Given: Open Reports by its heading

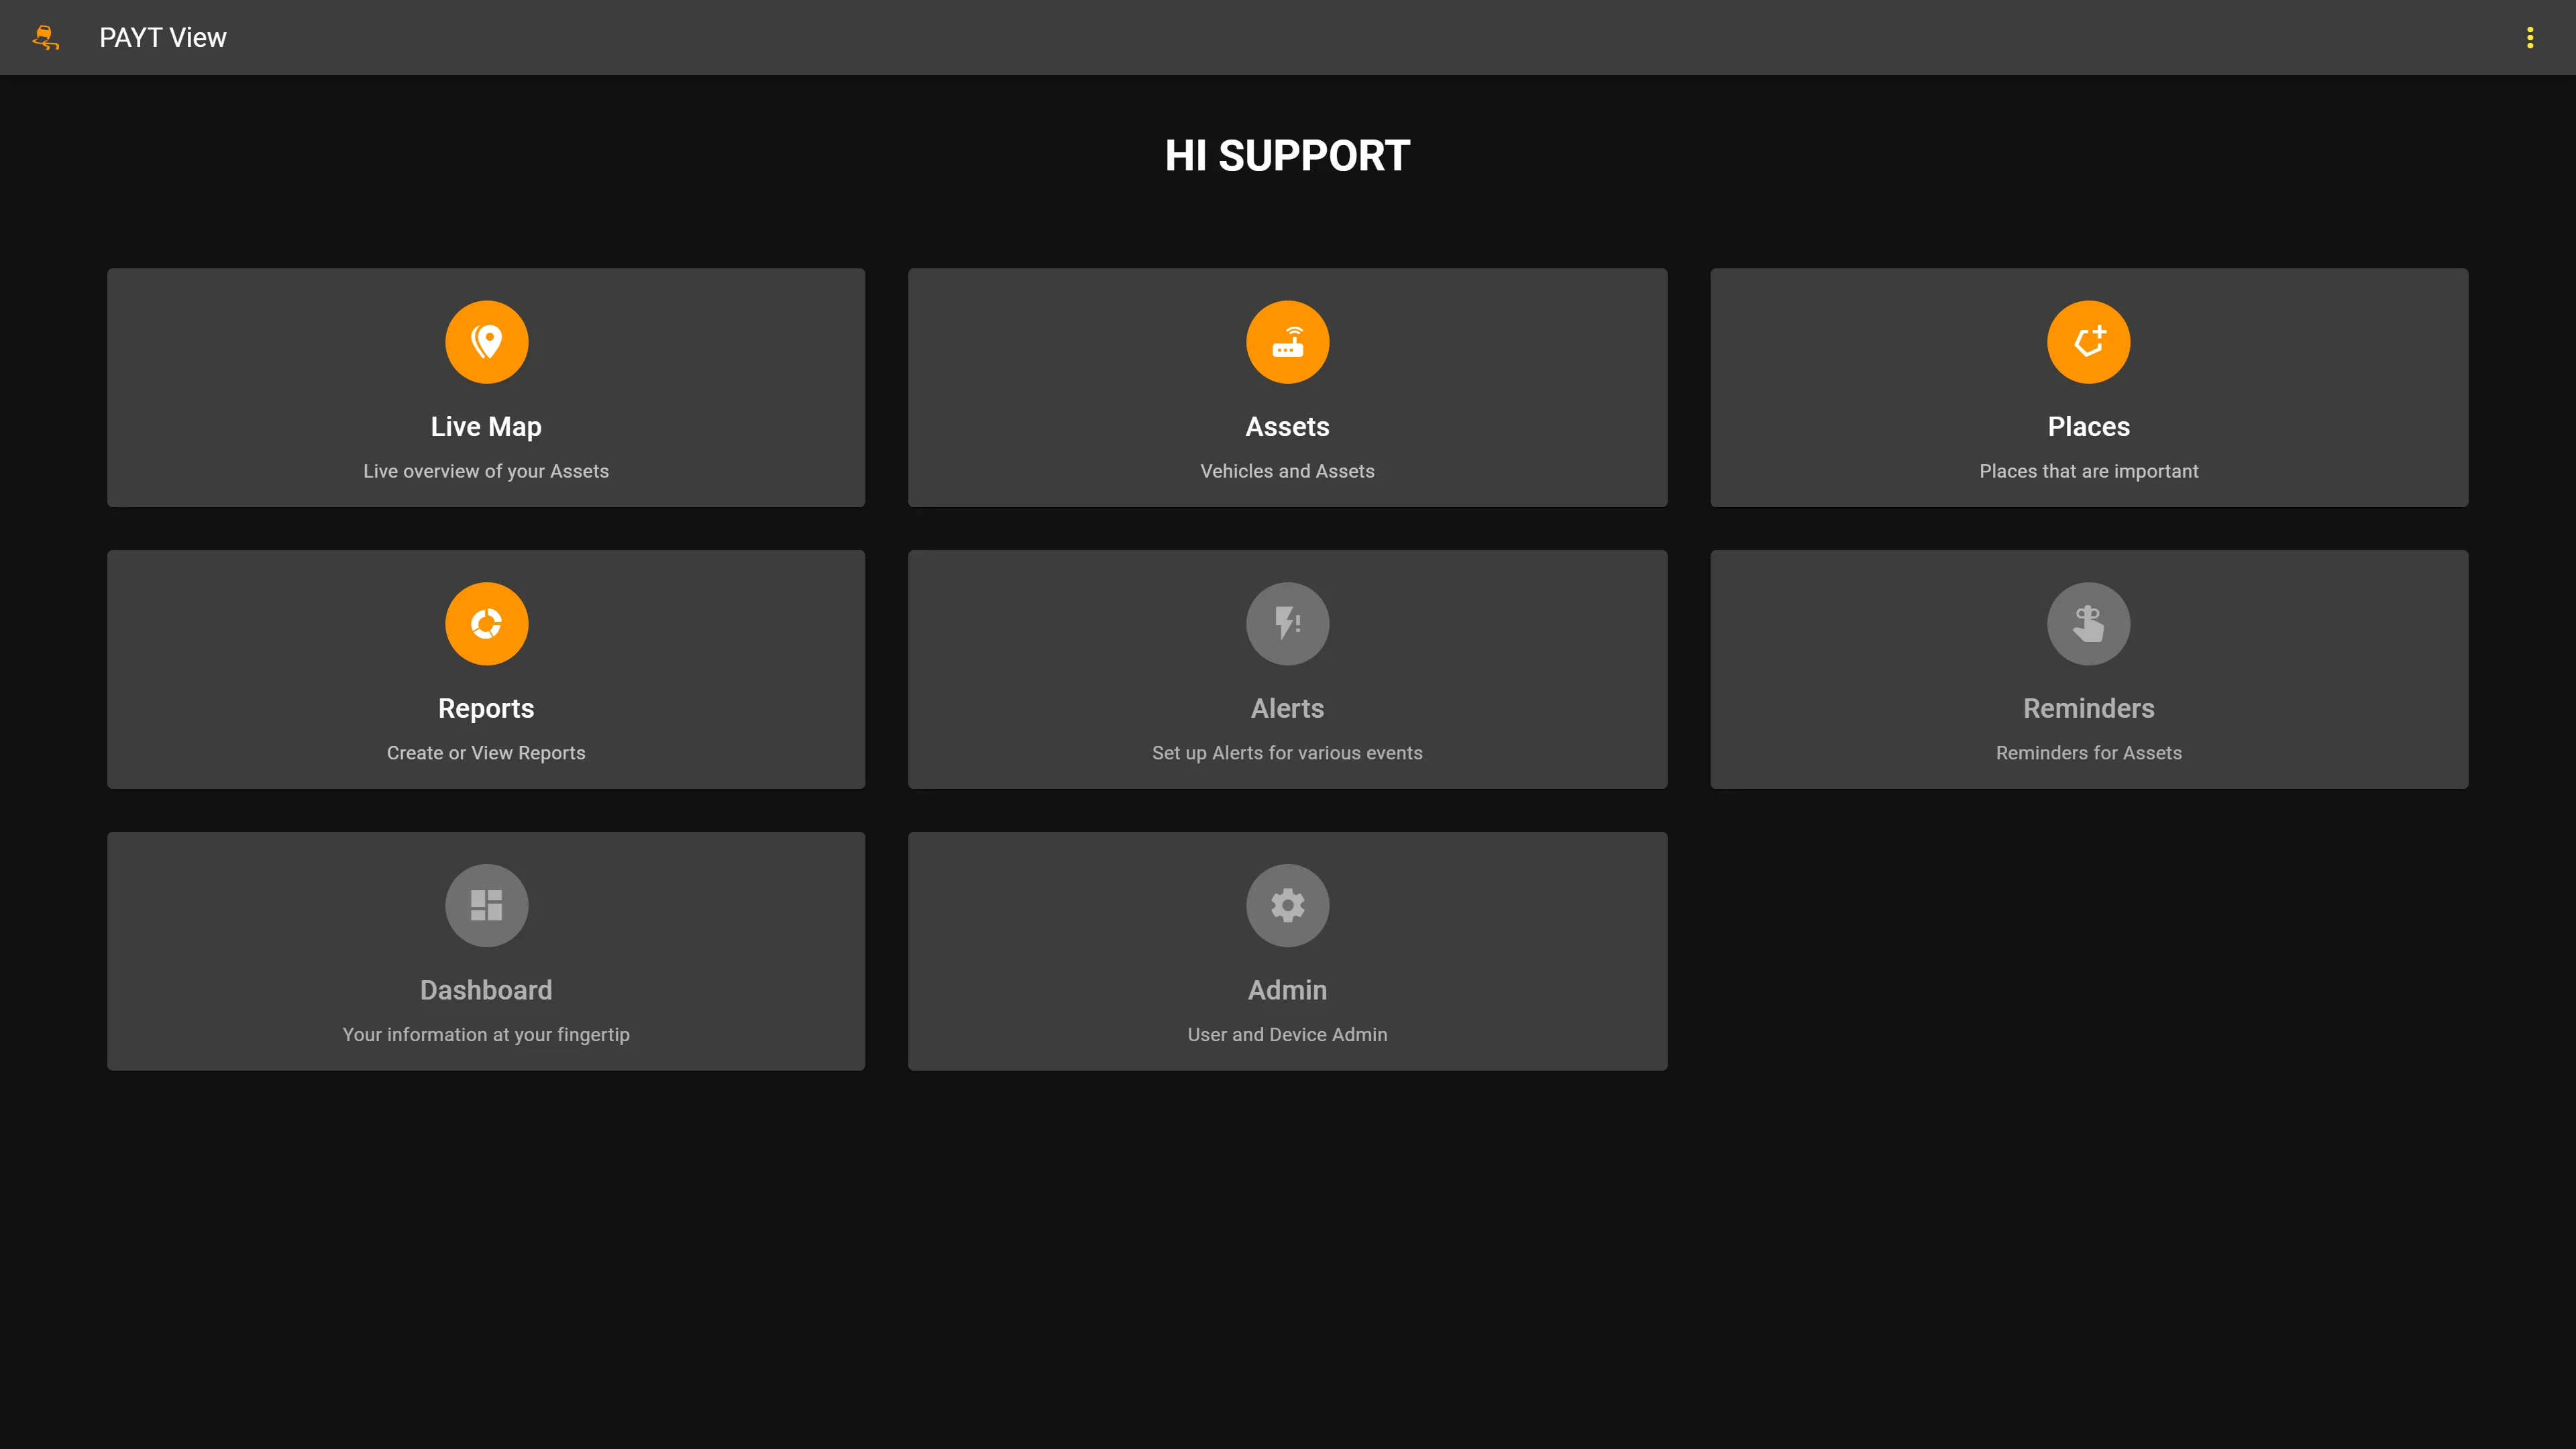Looking at the screenshot, I should coord(486,709).
